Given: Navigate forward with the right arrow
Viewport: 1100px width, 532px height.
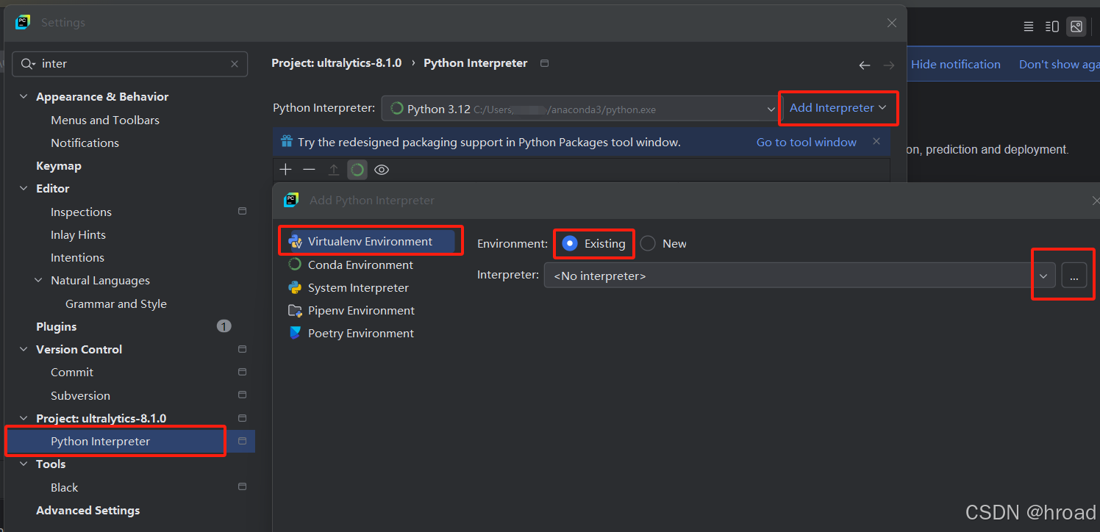Looking at the screenshot, I should tap(889, 65).
